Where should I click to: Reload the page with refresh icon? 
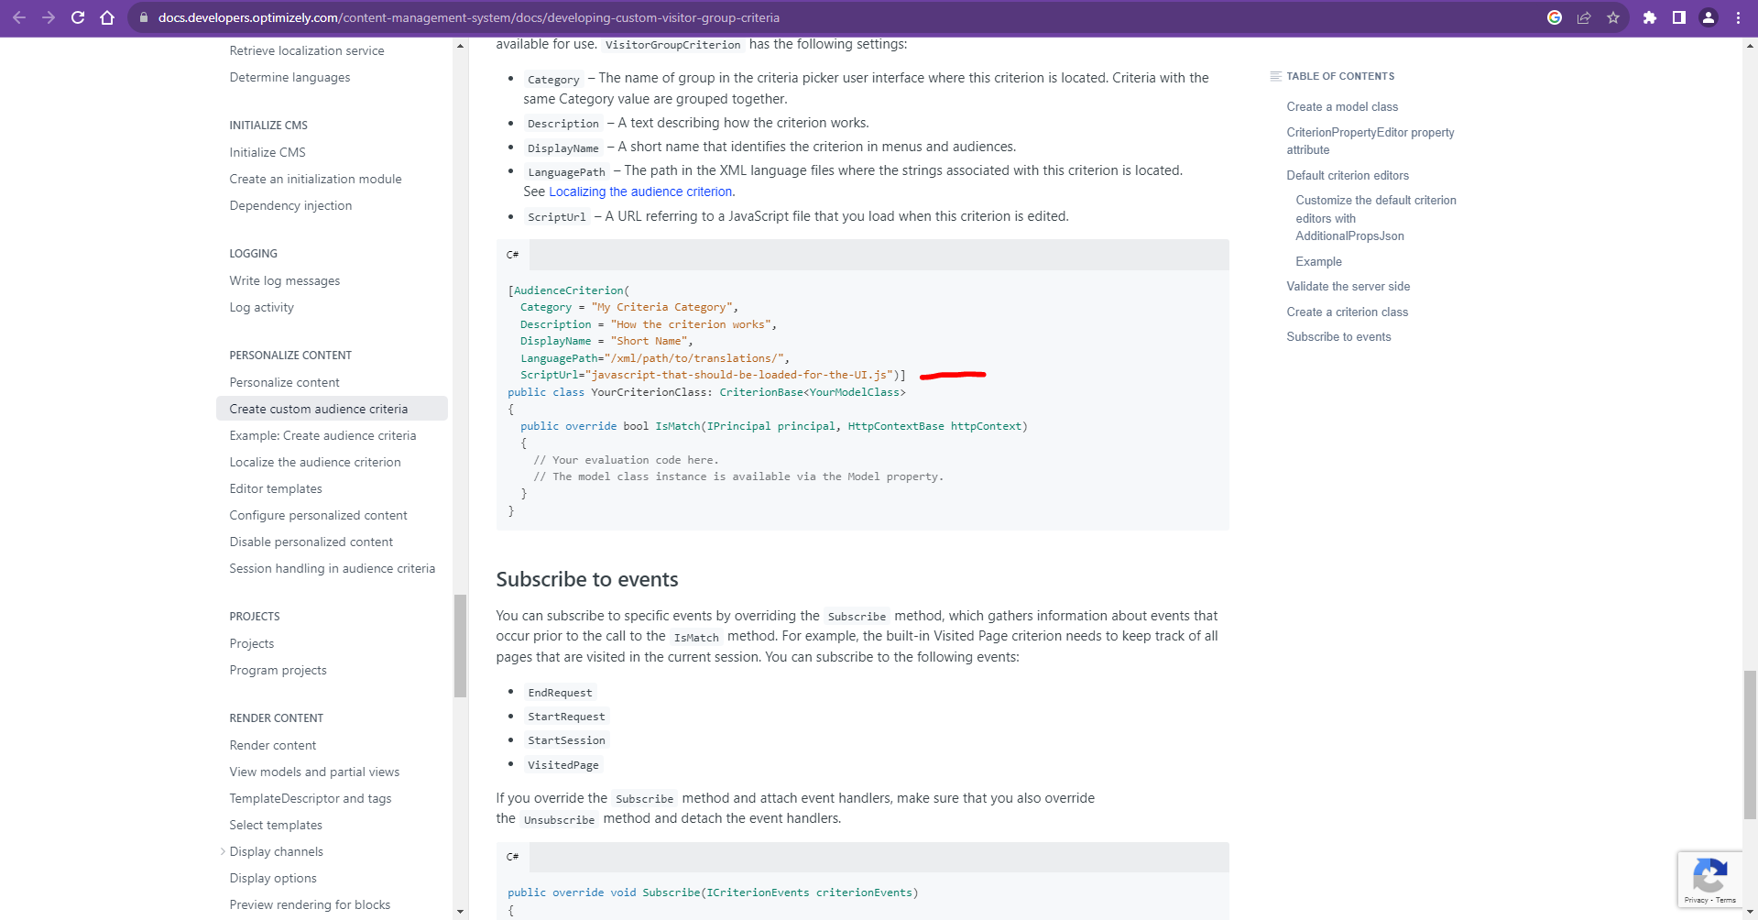click(x=78, y=17)
